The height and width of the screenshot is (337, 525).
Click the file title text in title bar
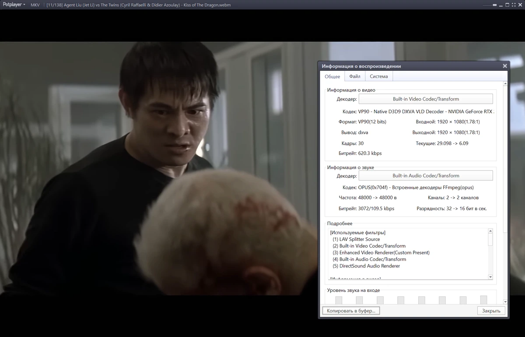click(x=138, y=5)
